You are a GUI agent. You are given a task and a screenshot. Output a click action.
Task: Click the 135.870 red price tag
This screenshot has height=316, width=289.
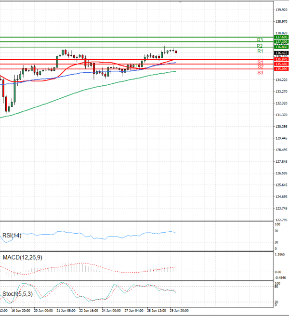point(281,59)
